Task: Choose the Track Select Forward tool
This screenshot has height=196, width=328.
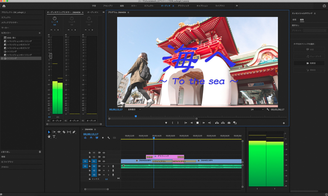Action: tap(54, 132)
